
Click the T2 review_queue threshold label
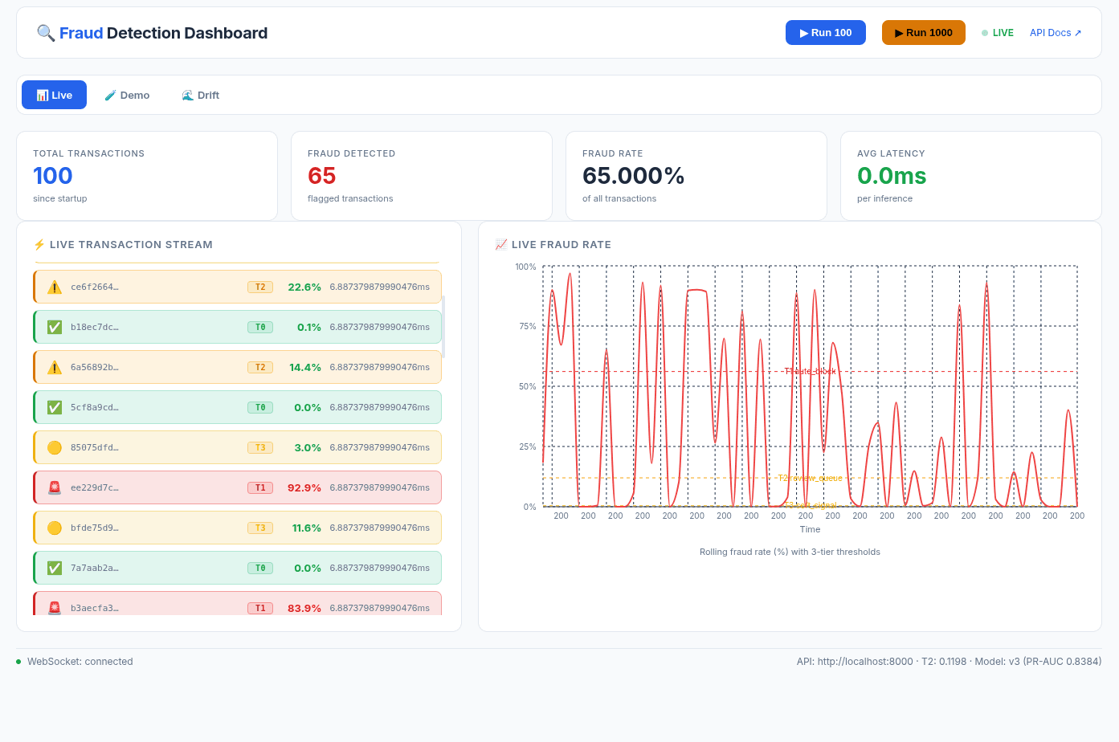point(811,478)
